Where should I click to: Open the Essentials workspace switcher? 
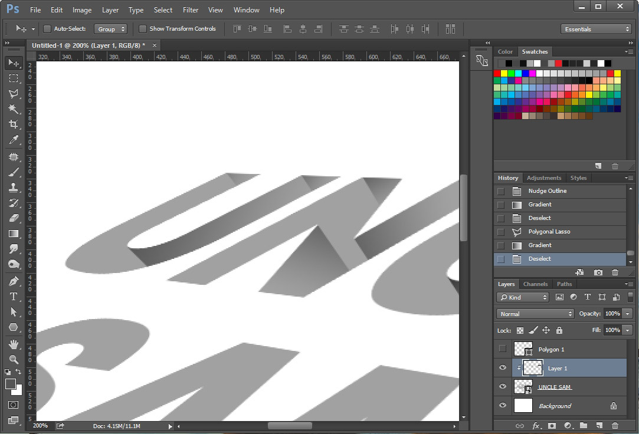595,28
